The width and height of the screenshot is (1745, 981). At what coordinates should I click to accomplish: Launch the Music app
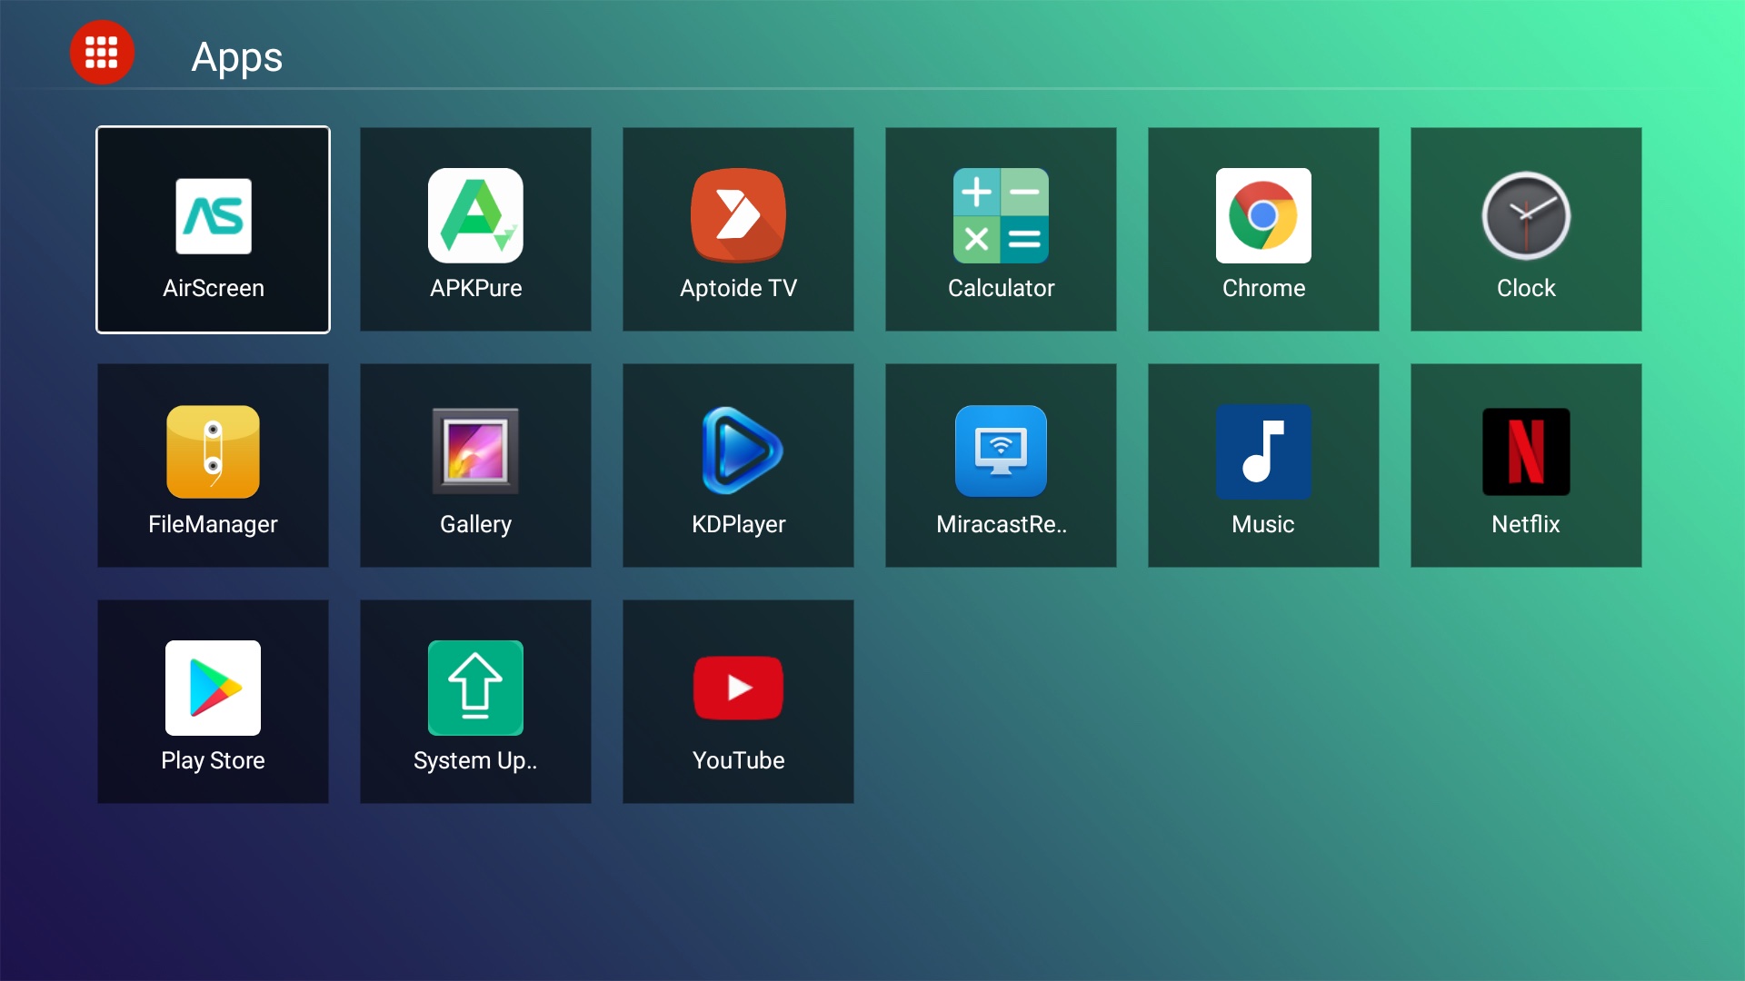1263,465
